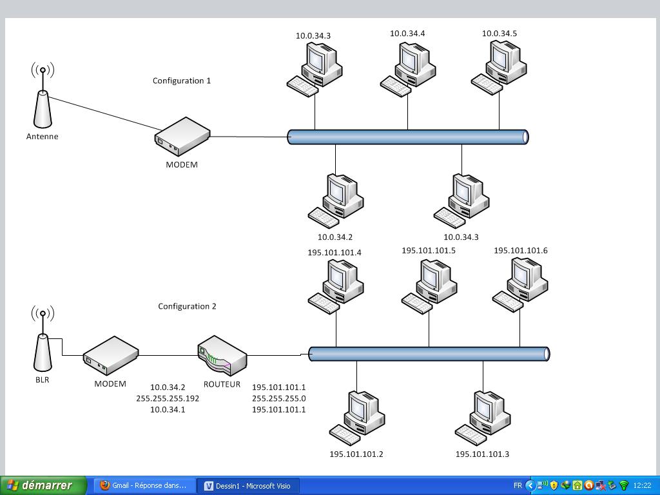Select the Configuration 1 text label
This screenshot has width=660, height=495.
coord(182,81)
